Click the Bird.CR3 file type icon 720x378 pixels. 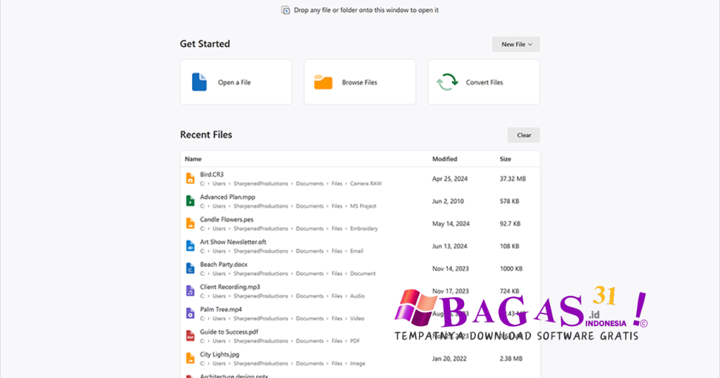(190, 178)
